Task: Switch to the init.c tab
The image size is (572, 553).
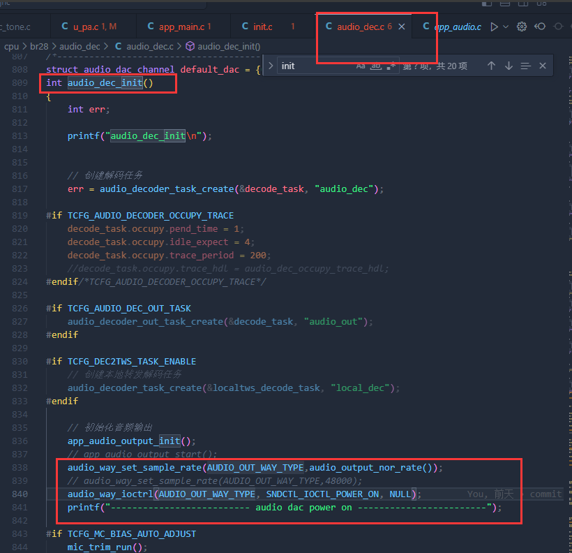Action: (272, 27)
